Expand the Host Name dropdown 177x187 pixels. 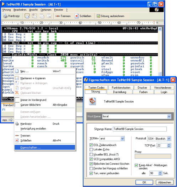[x=169, y=116]
